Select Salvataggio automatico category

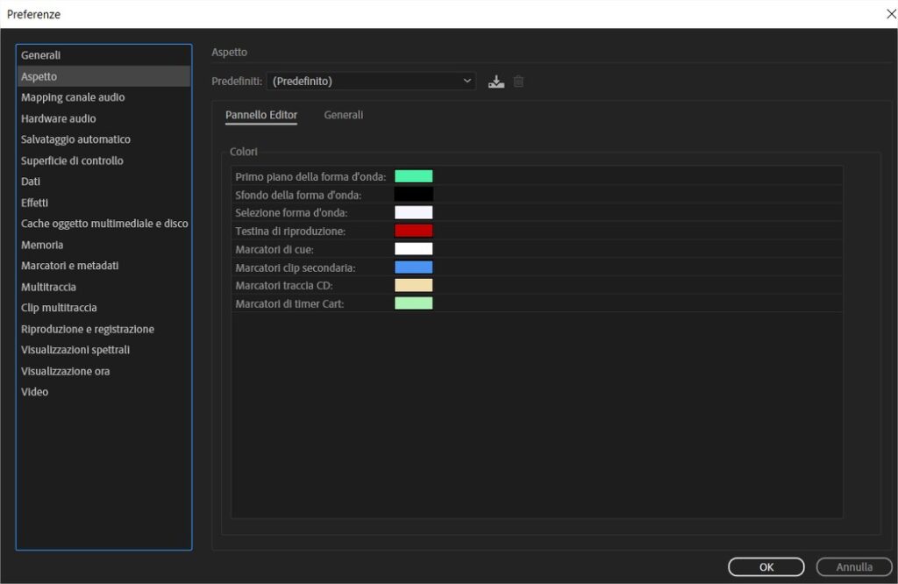coord(75,139)
